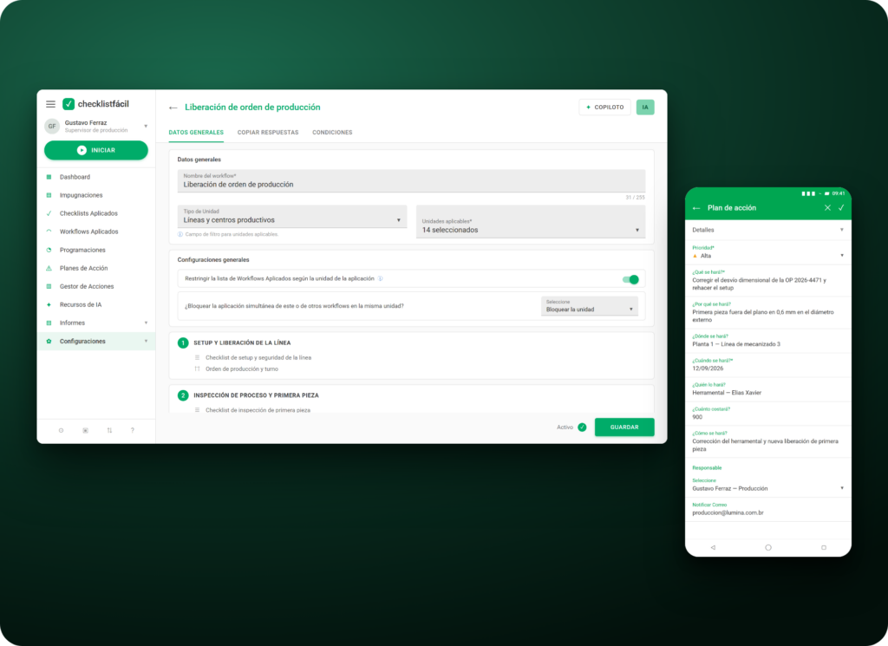Click the IA badge button at top right

[645, 107]
